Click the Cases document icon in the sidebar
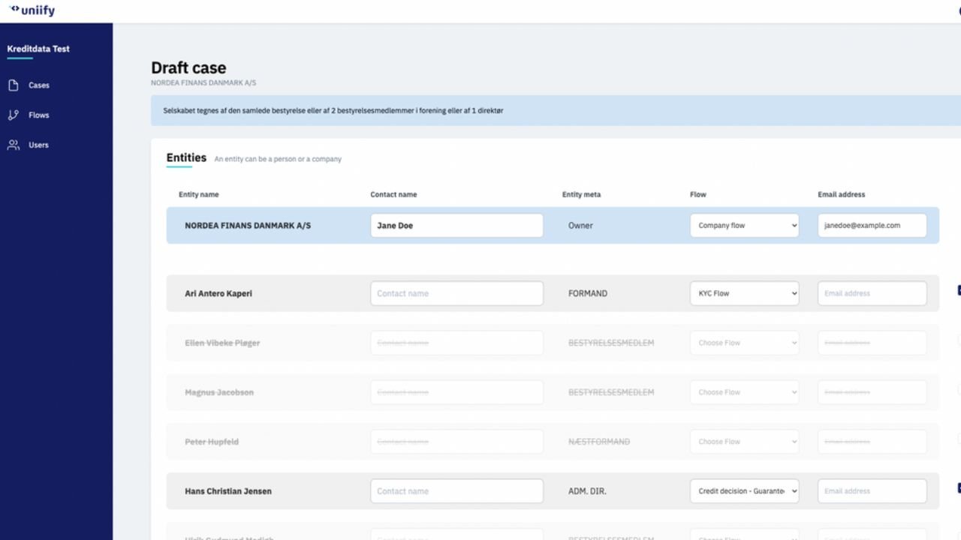 click(14, 85)
